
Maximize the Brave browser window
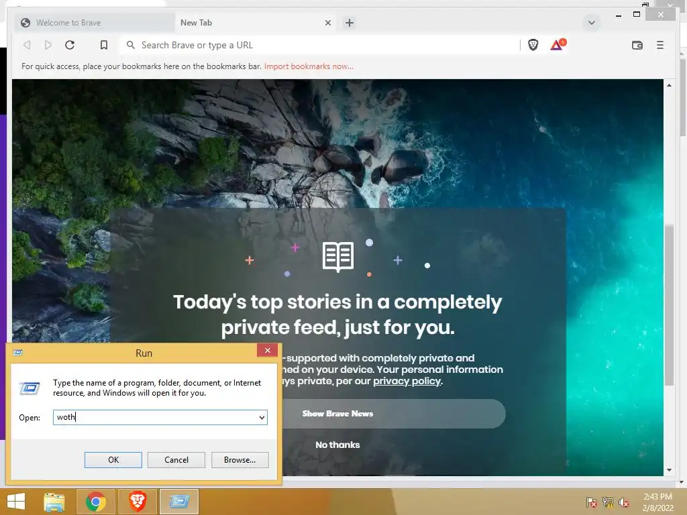tap(637, 15)
